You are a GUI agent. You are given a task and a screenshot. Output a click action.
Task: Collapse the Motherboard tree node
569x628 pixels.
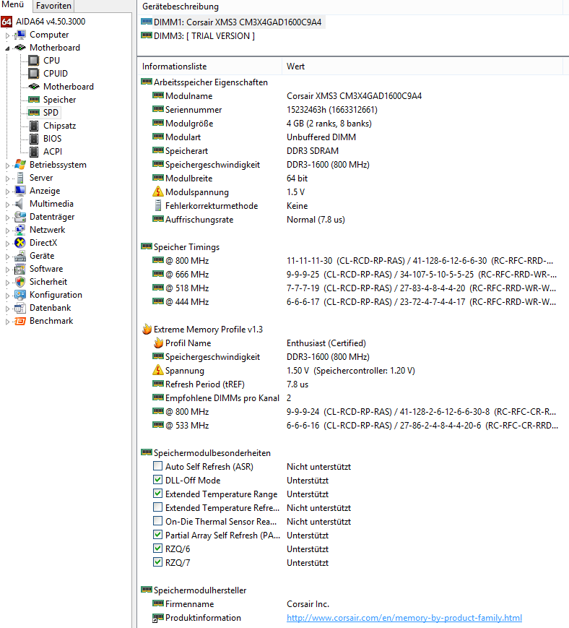7,48
